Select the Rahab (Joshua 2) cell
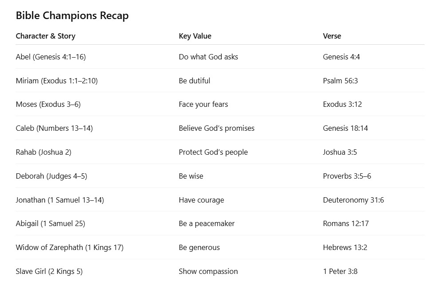 (x=43, y=152)
